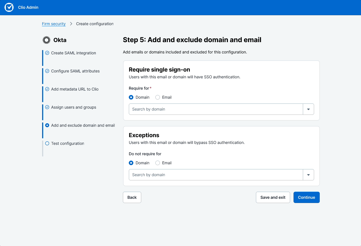Click the breadcrumb chevron separator icon
The width and height of the screenshot is (361, 246).
[71, 24]
